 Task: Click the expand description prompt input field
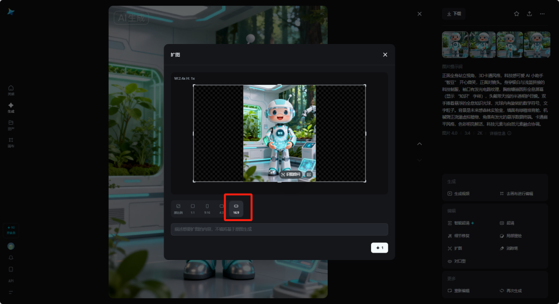click(279, 229)
